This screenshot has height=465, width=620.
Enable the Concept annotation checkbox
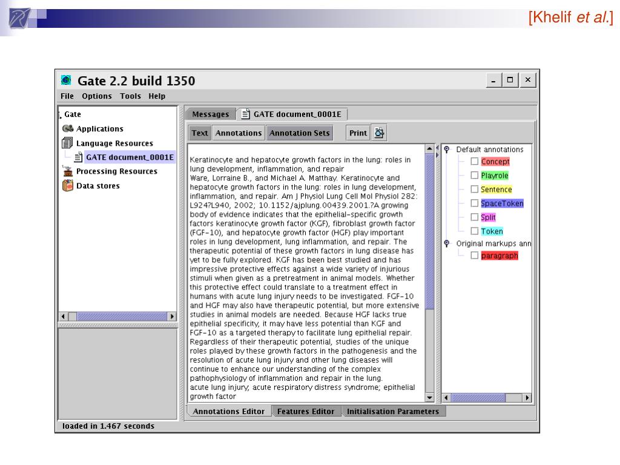click(475, 161)
